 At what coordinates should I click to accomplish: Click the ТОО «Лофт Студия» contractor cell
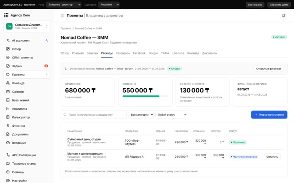132,142
